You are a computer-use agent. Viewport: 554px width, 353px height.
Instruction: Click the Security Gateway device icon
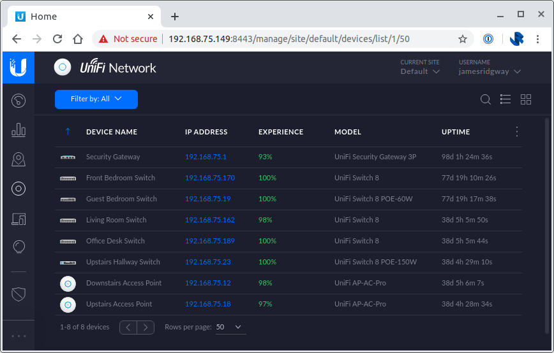point(68,157)
